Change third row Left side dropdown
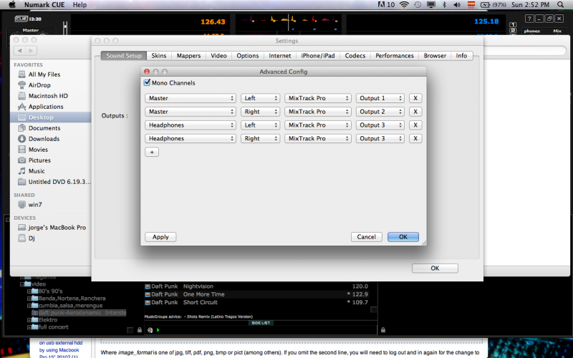573x358 pixels. pos(260,125)
